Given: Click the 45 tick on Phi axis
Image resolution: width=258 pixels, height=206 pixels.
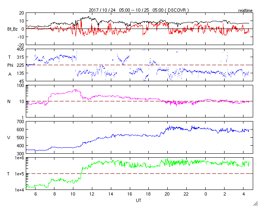Looking at the screenshot, I should coord(22,81).
